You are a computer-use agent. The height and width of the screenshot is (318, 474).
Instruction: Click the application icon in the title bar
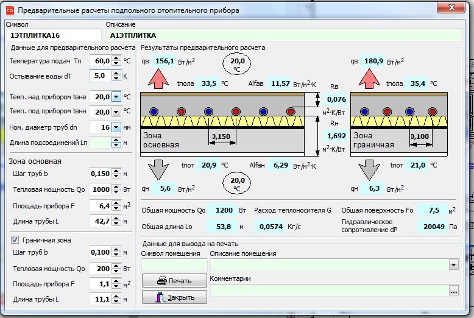9,10
